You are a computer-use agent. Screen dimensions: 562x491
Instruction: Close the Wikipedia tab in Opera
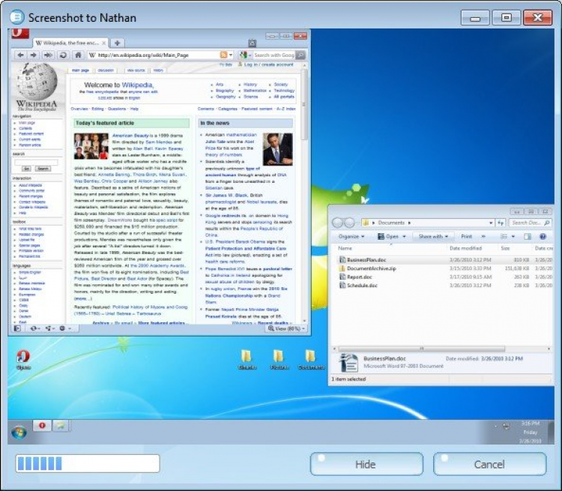coord(103,43)
